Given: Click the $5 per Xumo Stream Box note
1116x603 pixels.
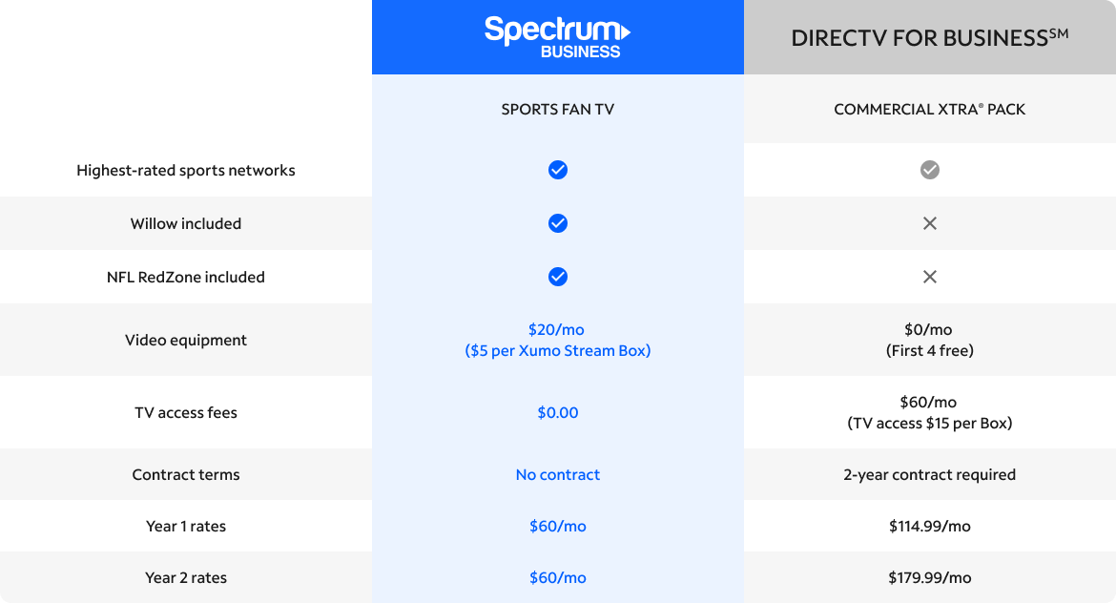Looking at the screenshot, I should click(x=558, y=350).
